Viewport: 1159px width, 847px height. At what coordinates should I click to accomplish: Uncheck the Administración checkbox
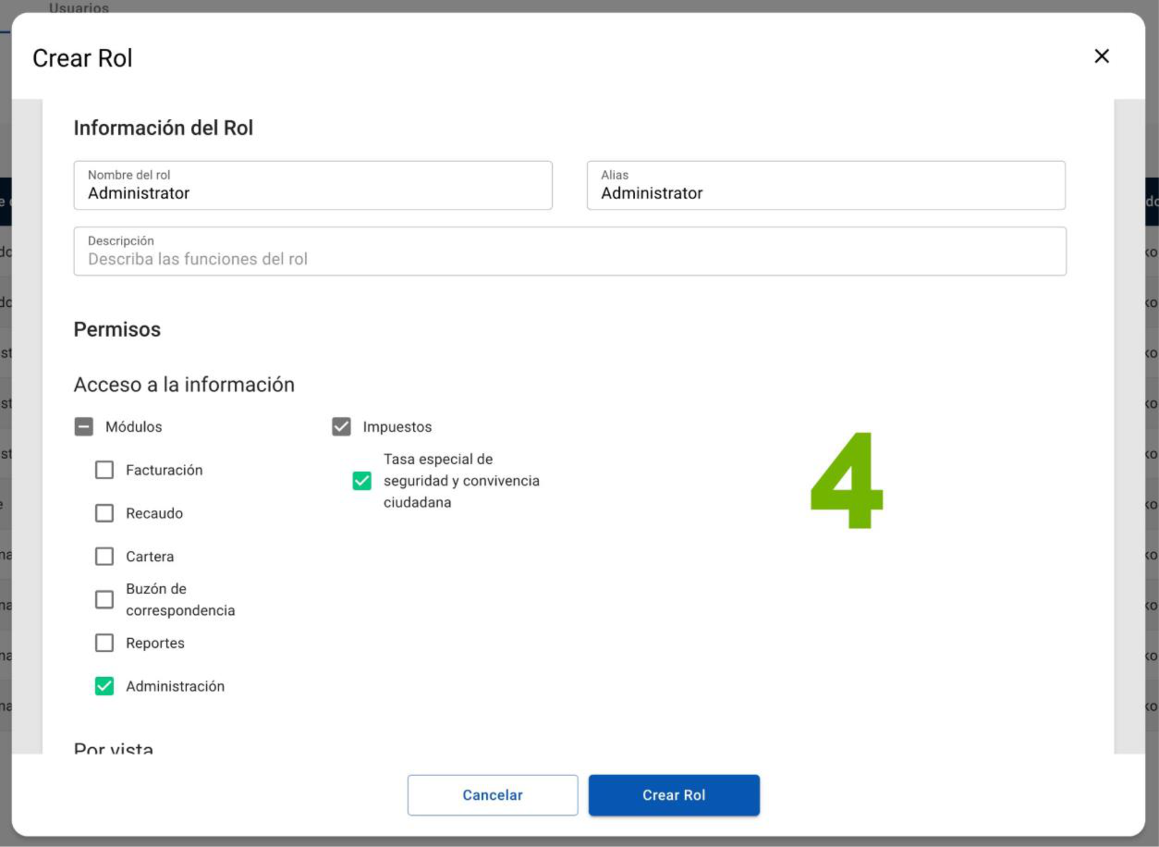(x=104, y=686)
